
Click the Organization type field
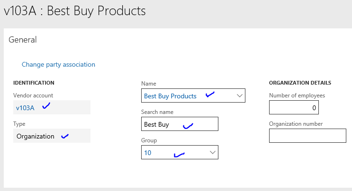[52, 136]
